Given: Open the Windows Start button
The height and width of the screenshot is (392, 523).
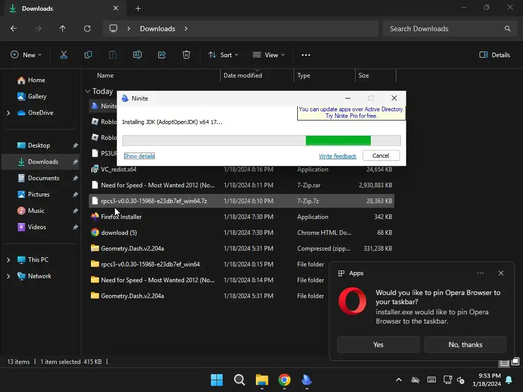Looking at the screenshot, I should [217, 380].
